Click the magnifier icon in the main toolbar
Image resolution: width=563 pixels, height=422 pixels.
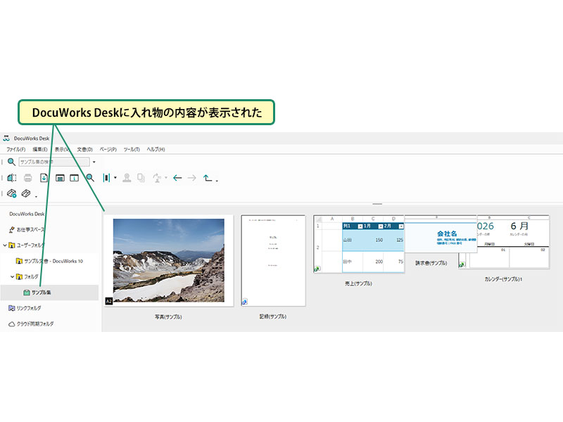click(x=90, y=178)
